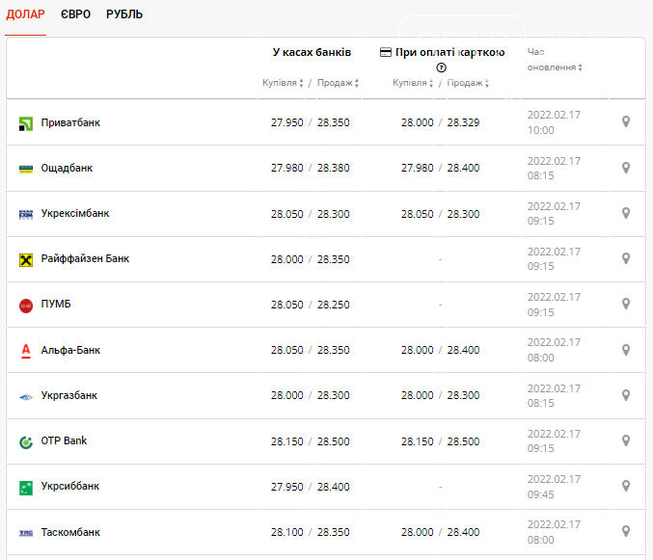The image size is (653, 560).
Task: Show Райффайзен Банк location pin
Action: pyautogui.click(x=626, y=258)
